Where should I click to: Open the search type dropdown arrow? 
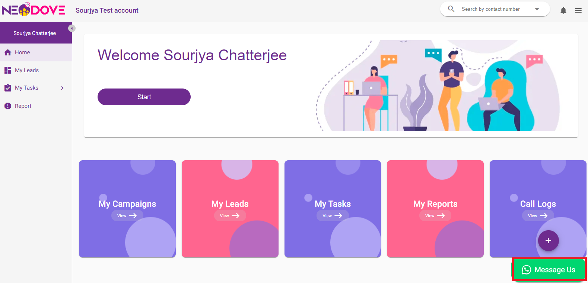tap(537, 9)
